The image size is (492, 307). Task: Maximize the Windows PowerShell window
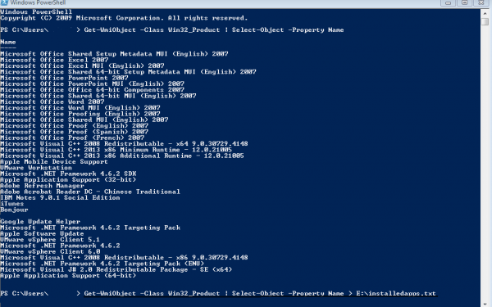pyautogui.click(x=464, y=2)
